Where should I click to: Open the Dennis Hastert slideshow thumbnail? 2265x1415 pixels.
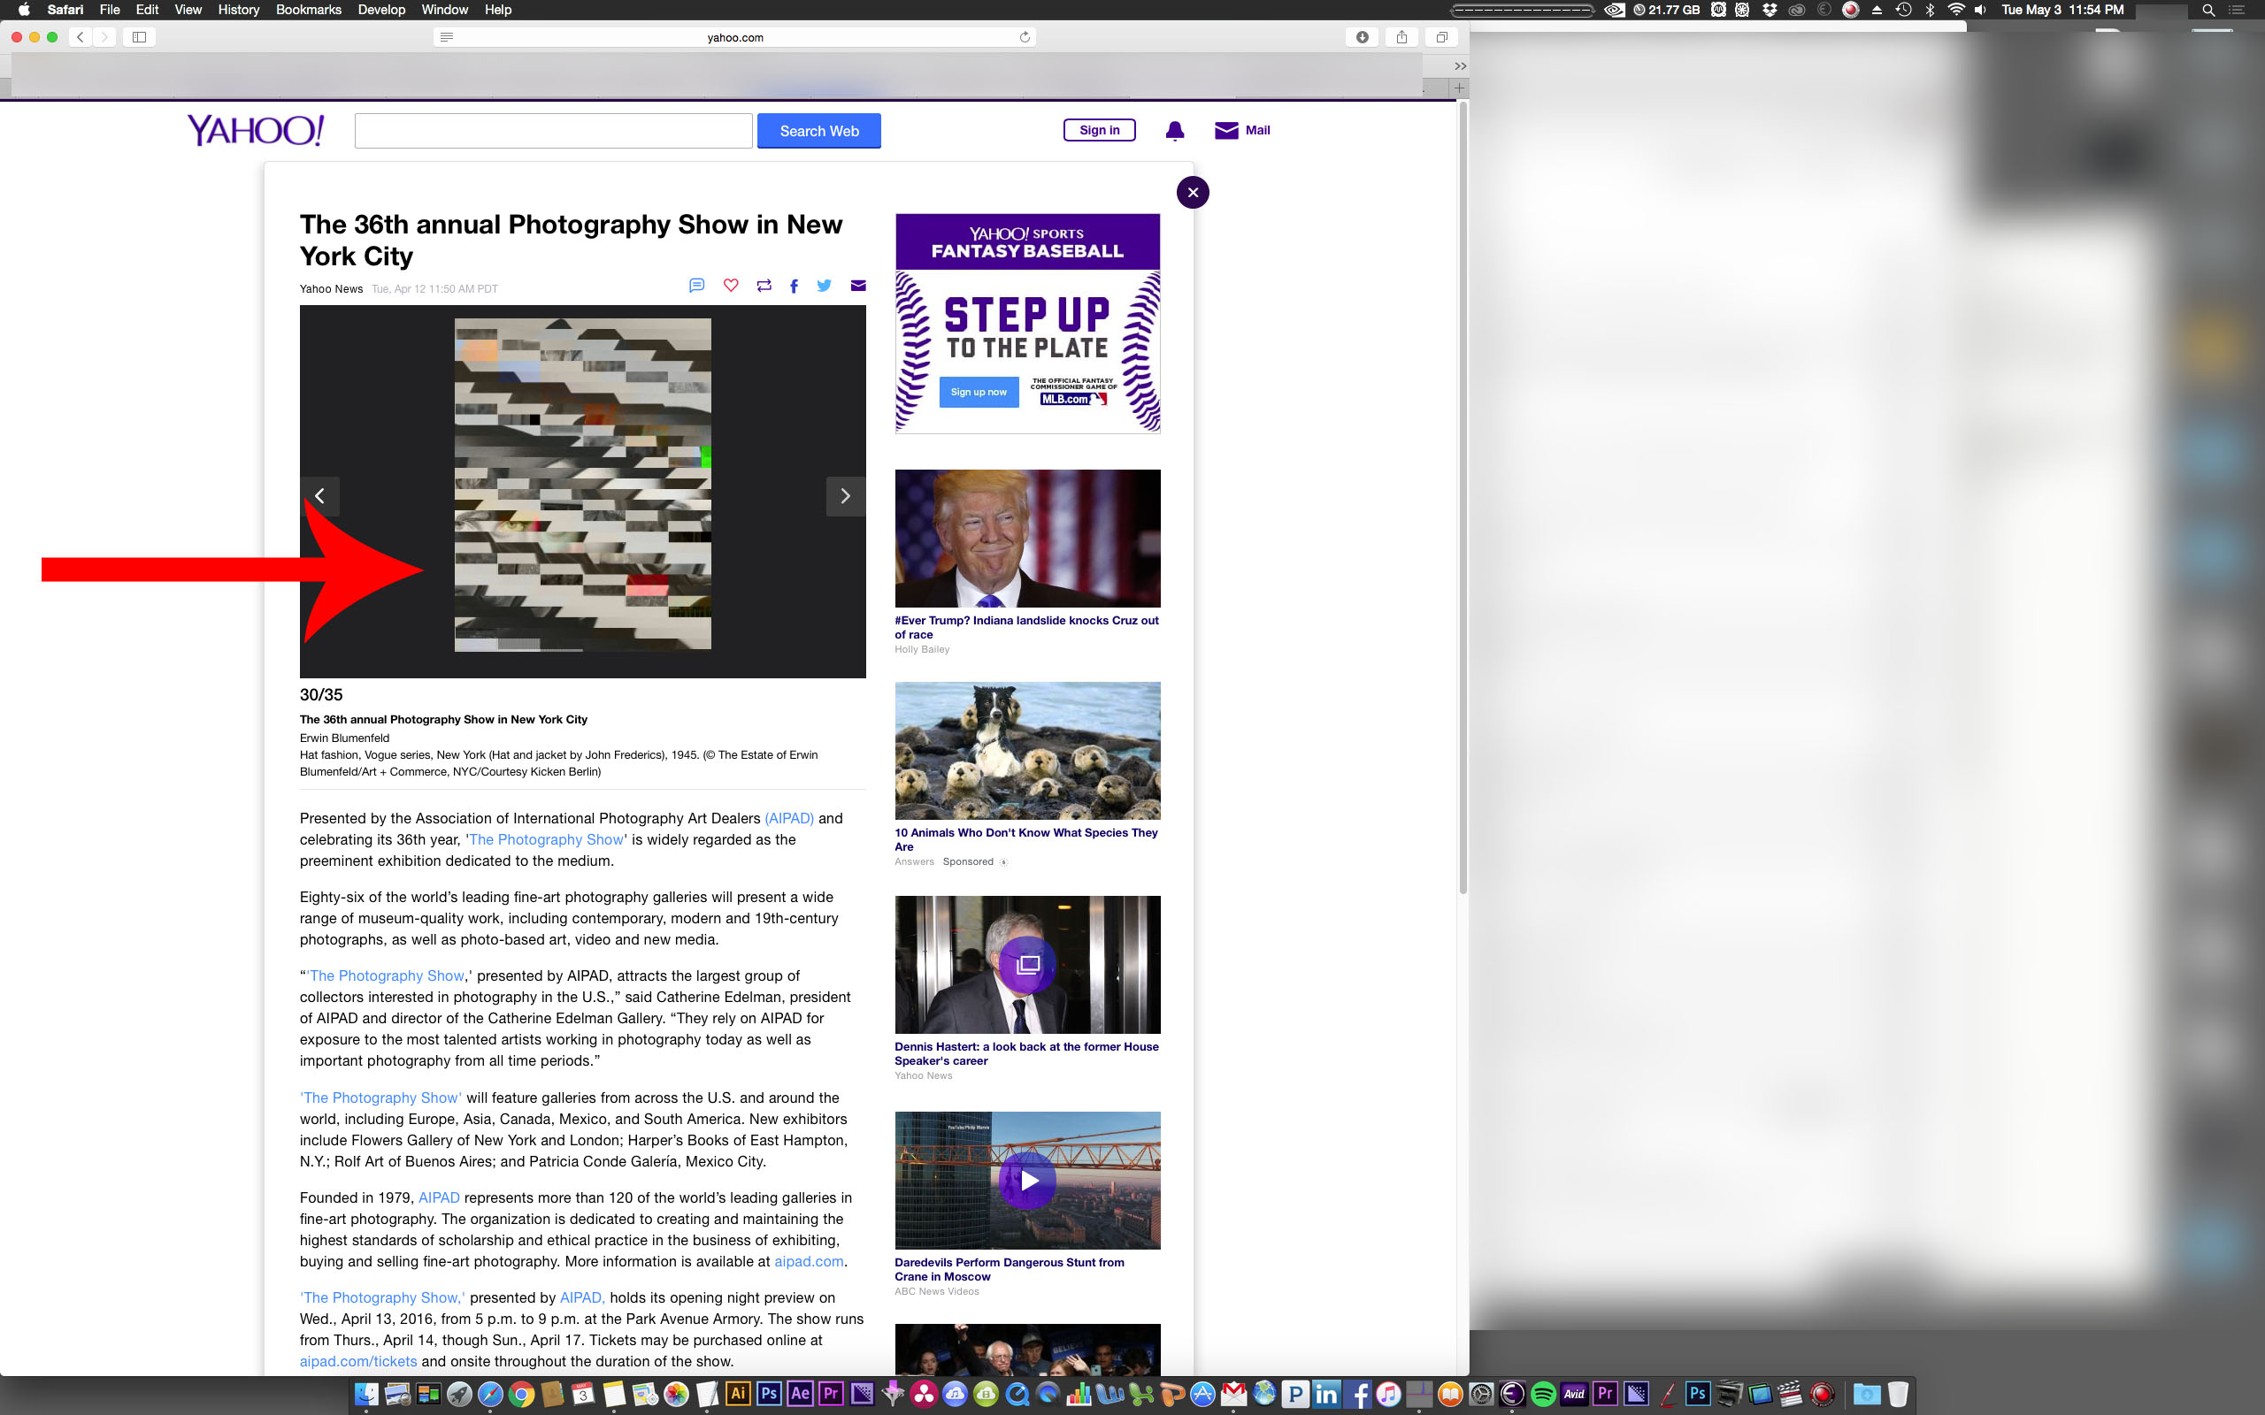click(x=1026, y=965)
